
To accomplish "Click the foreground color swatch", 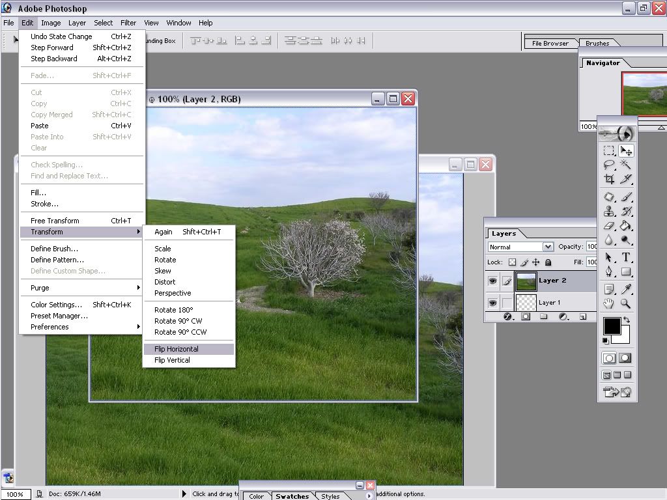I will pos(611,326).
